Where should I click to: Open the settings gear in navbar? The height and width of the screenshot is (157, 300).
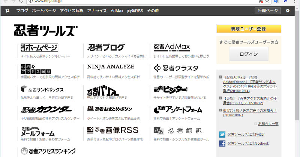coord(288,11)
